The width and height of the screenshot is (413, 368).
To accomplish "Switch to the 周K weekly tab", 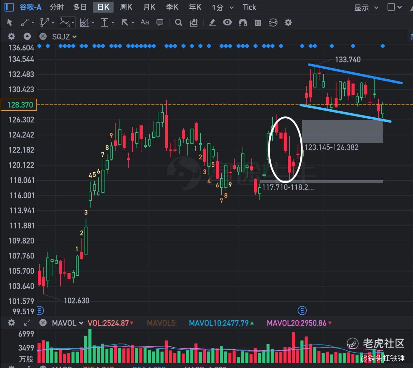I will click(x=126, y=7).
